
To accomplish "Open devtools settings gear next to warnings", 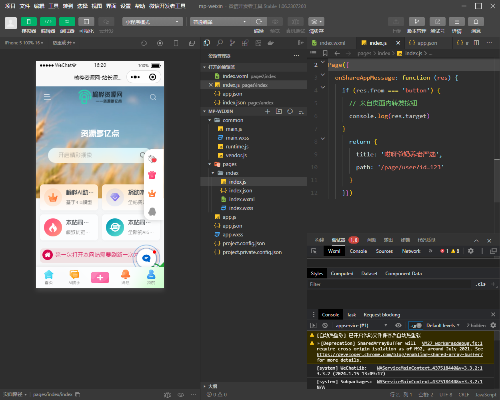I will click(x=471, y=251).
